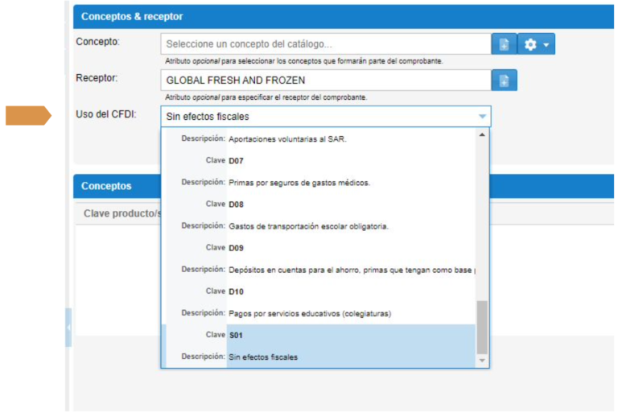Select the D08 clave option
The height and width of the screenshot is (417, 618).
(236, 204)
